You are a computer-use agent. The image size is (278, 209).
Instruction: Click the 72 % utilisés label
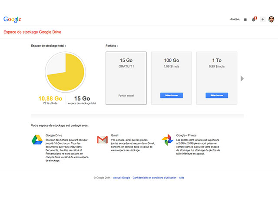50,103
